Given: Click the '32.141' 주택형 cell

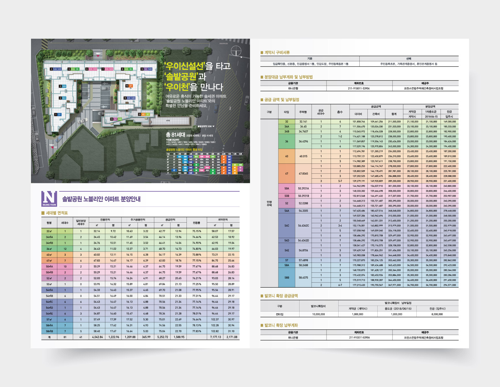Looking at the screenshot, I should [303, 122].
